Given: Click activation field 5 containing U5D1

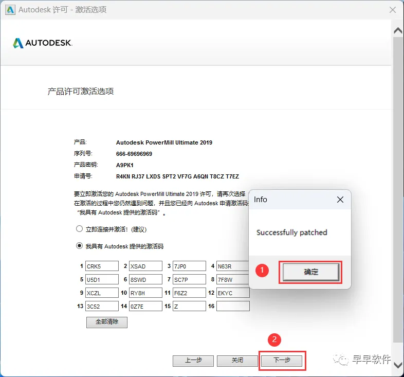Looking at the screenshot, I should pos(102,279).
